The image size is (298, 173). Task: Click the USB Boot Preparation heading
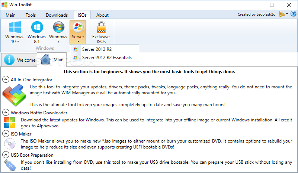[32, 155]
